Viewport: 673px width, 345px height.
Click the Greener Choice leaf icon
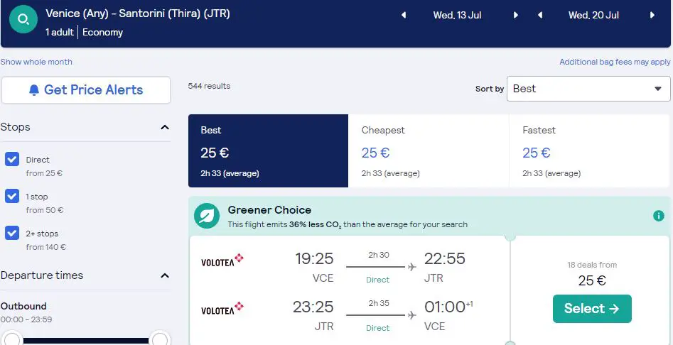[207, 216]
